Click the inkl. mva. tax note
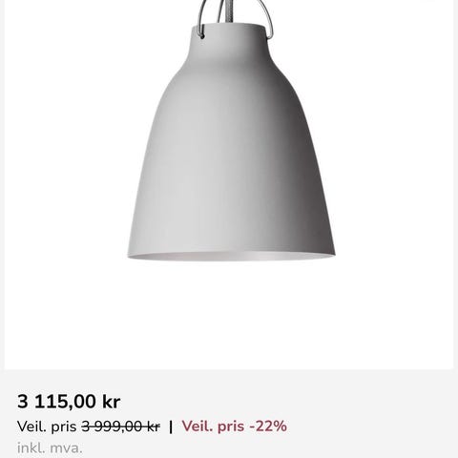 point(50,448)
